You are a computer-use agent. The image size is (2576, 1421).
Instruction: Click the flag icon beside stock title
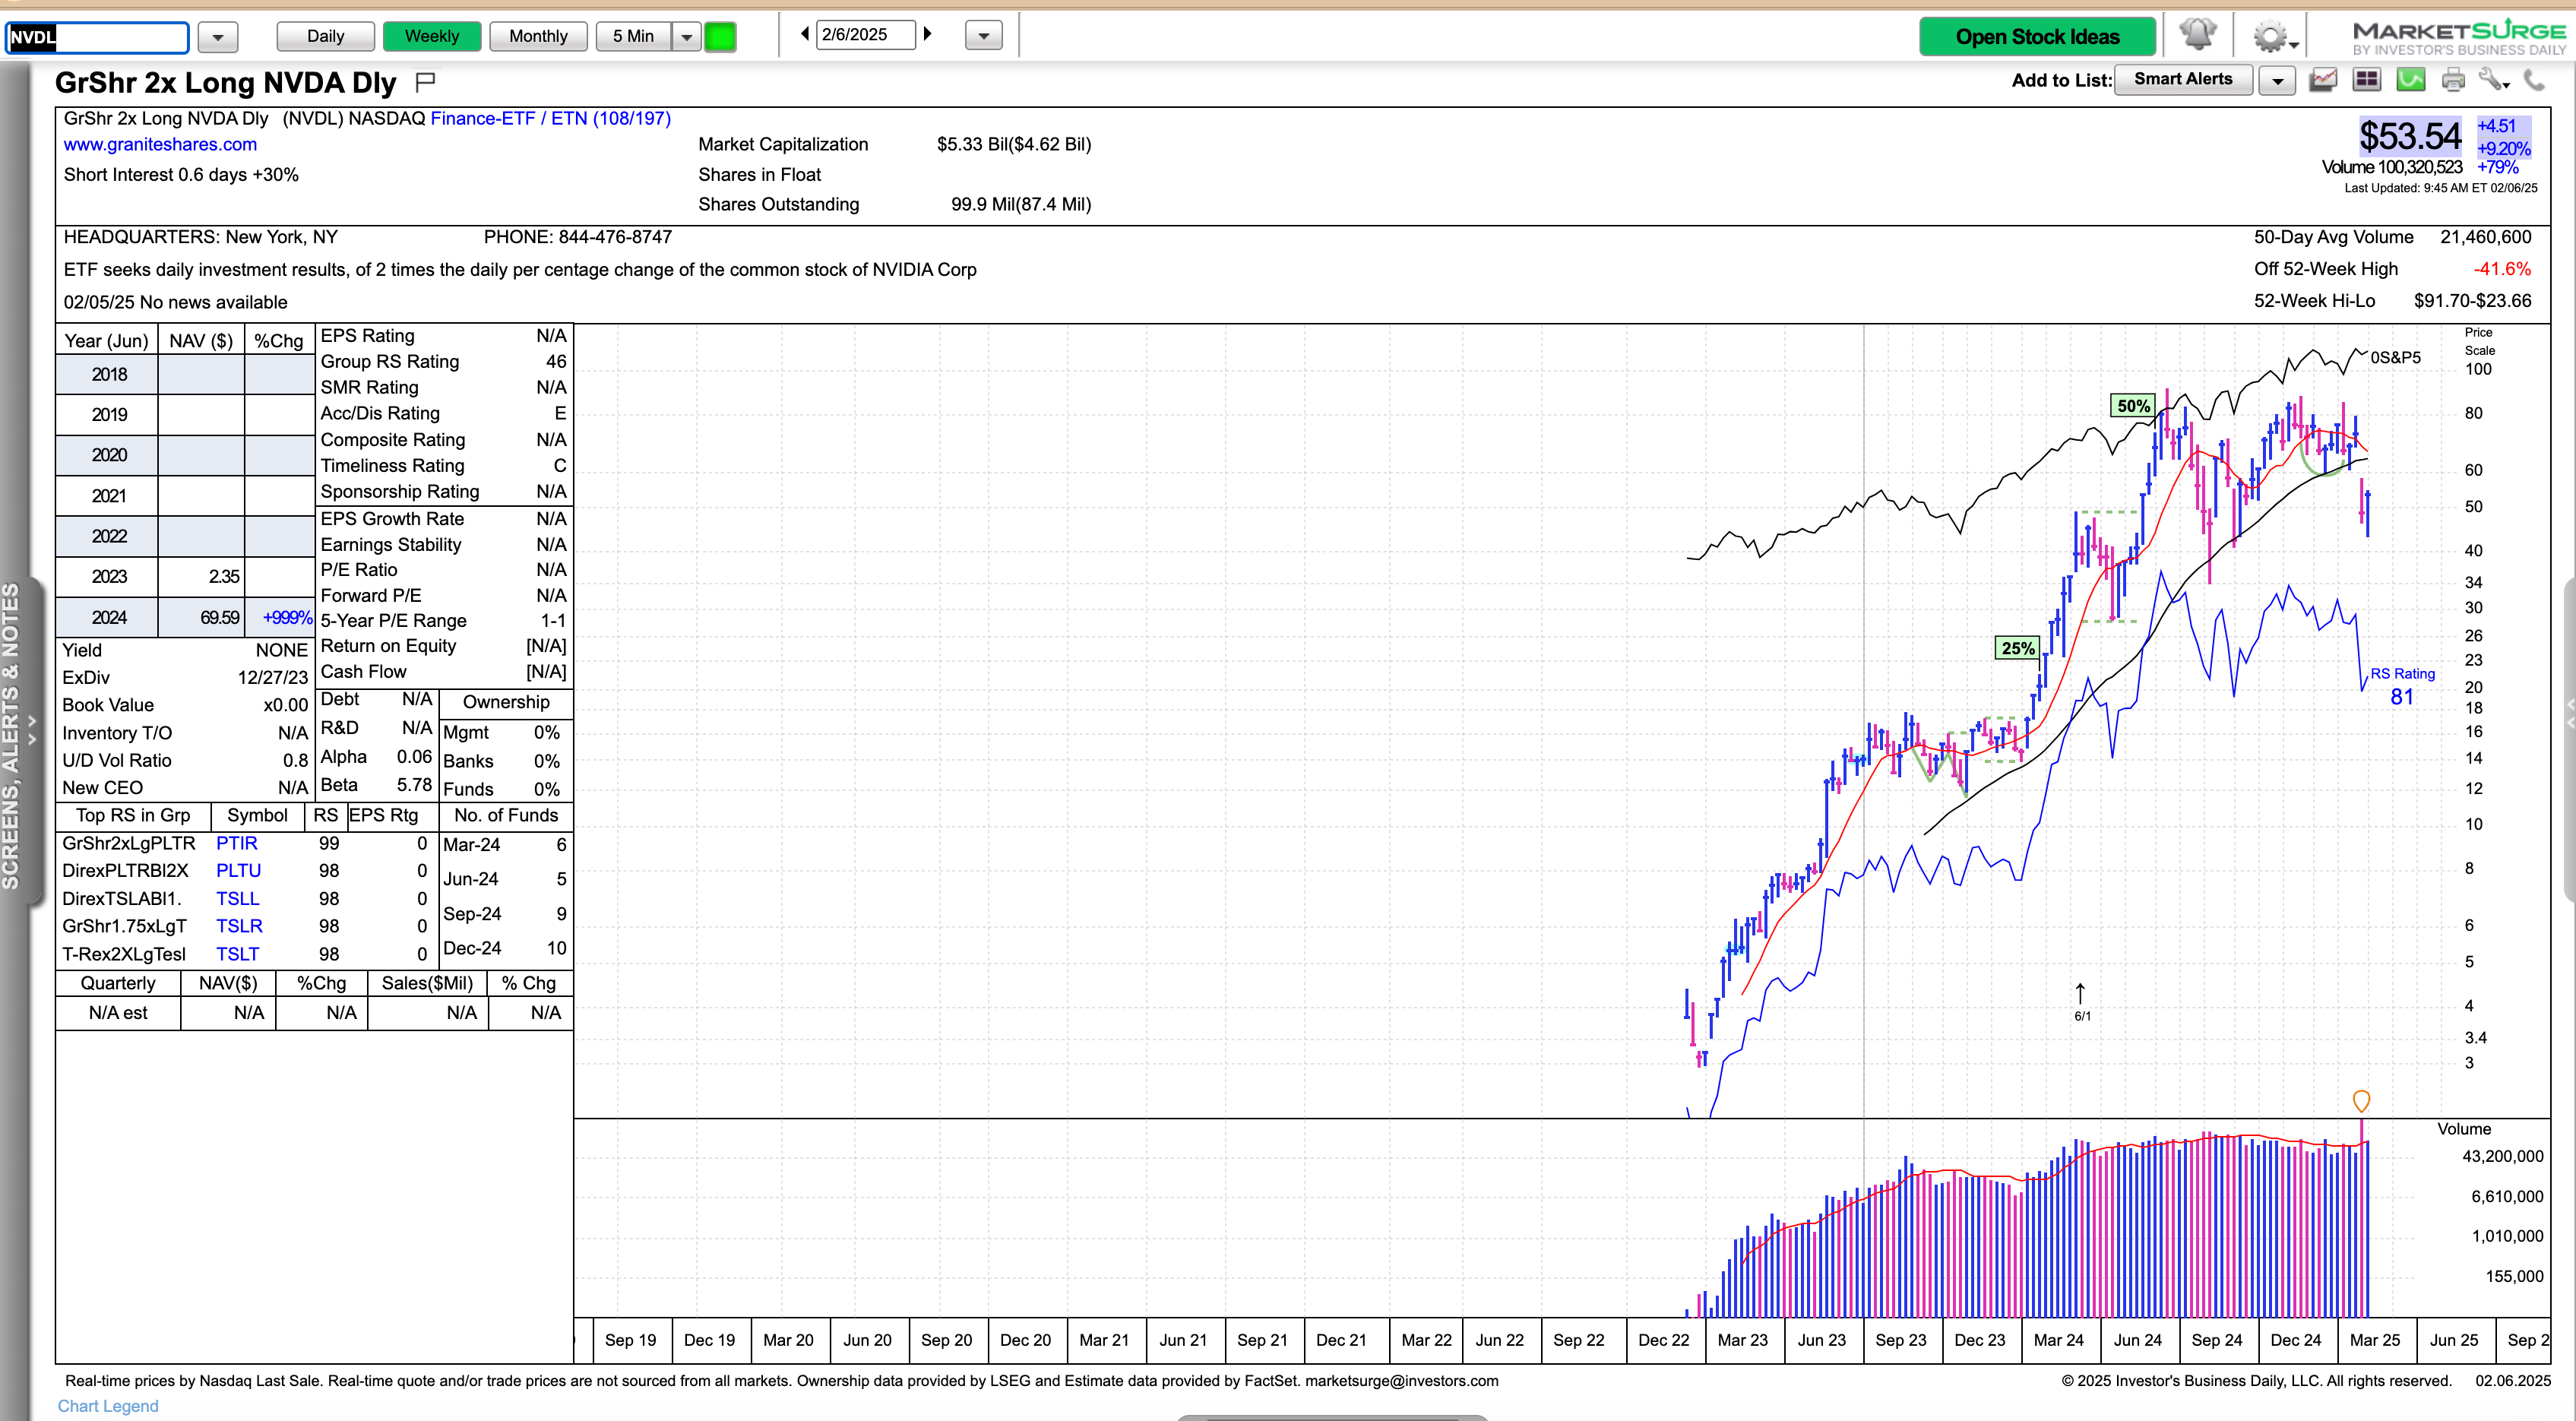425,81
